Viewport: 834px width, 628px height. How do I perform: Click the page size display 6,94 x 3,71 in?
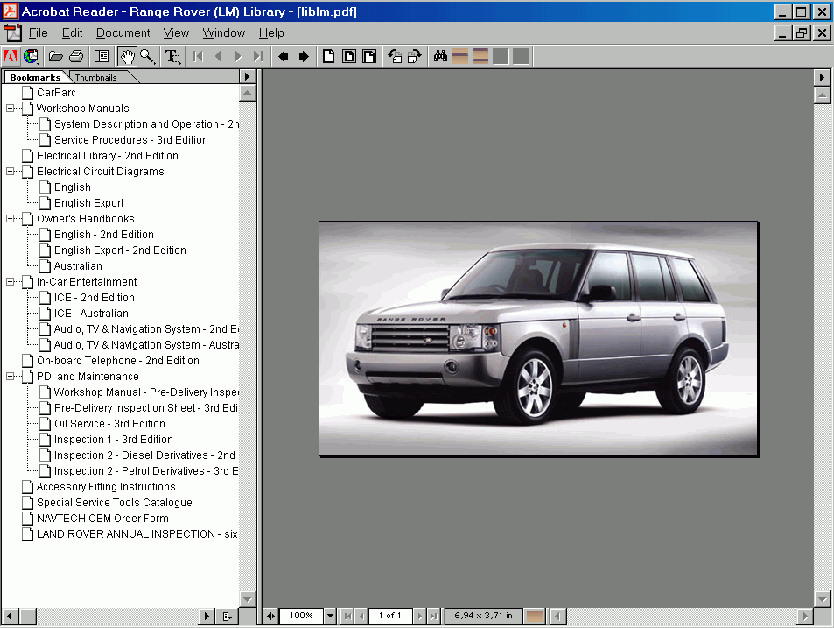pyautogui.click(x=483, y=616)
